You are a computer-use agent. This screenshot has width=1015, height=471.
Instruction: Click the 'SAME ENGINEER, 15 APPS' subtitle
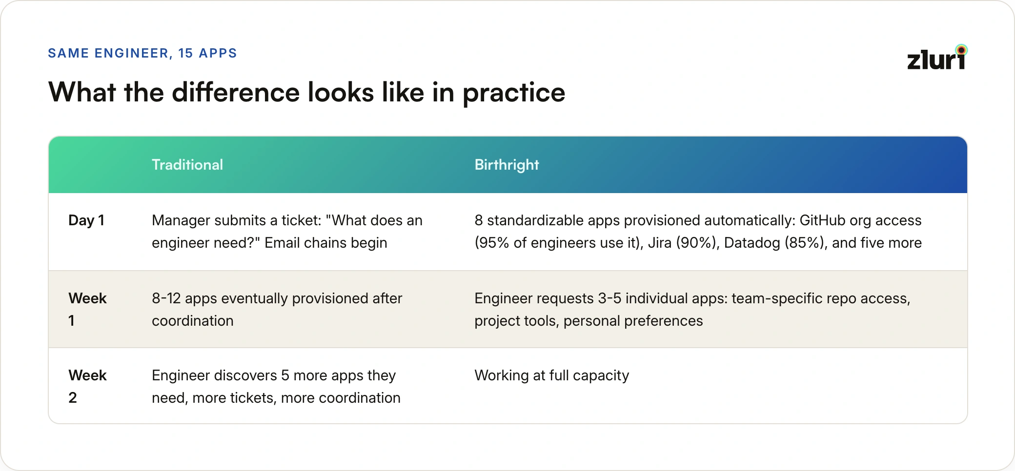coord(142,53)
